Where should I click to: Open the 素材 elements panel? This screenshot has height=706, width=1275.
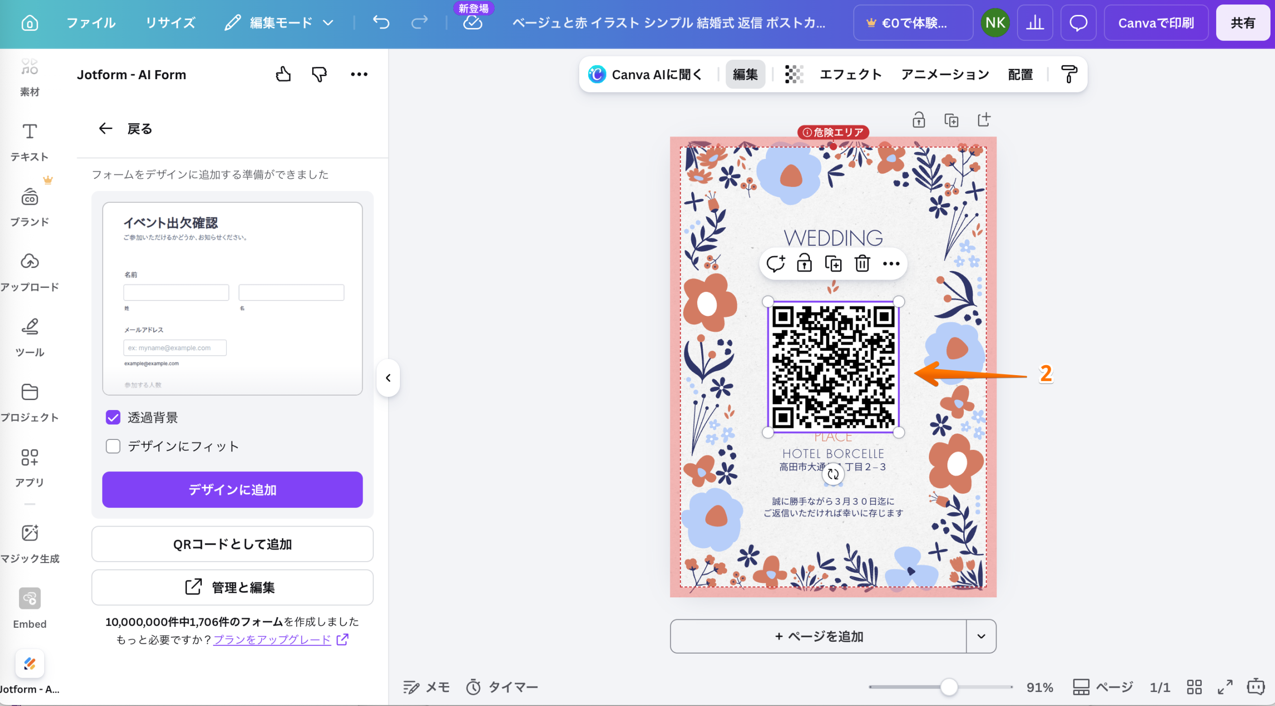tap(30, 76)
